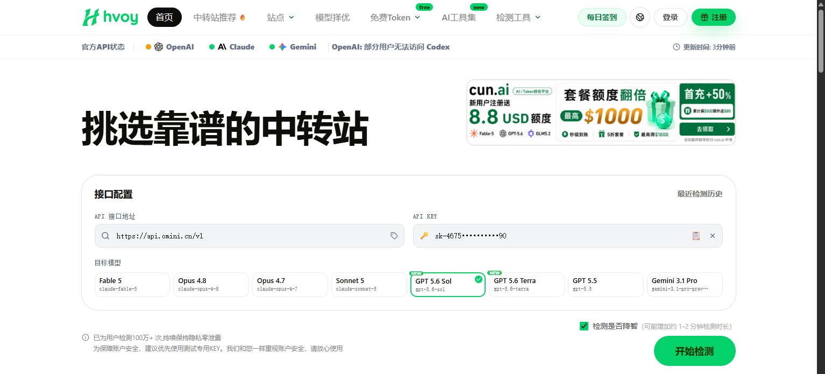The image size is (825, 374).
Task: Select the GPT 5.5 model
Action: point(606,285)
